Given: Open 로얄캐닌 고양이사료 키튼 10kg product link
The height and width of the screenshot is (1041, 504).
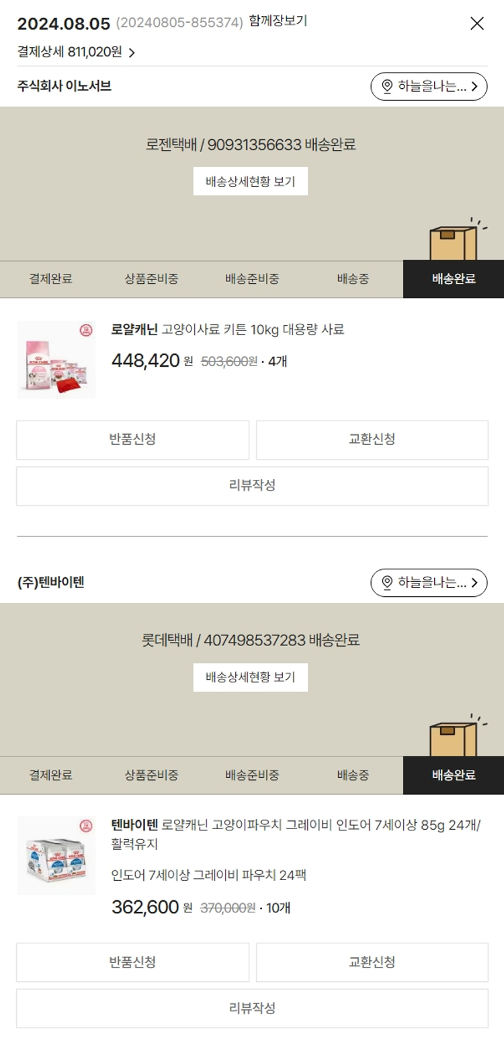Looking at the screenshot, I should click(228, 330).
